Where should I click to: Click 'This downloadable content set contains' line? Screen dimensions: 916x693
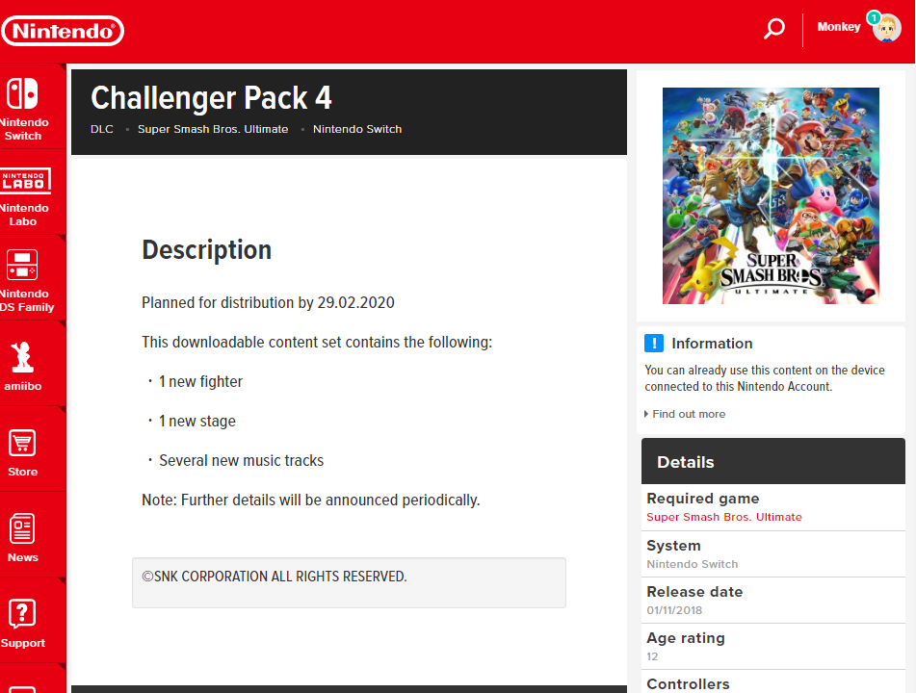click(x=317, y=342)
